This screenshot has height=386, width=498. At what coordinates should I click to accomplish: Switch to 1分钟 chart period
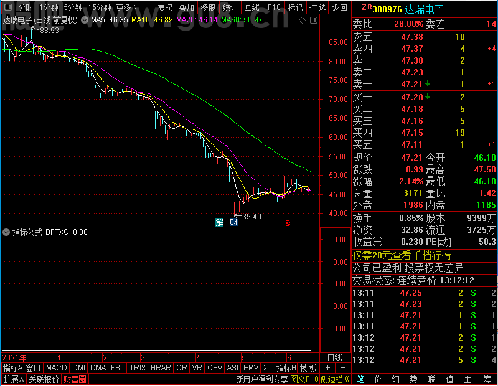point(49,7)
